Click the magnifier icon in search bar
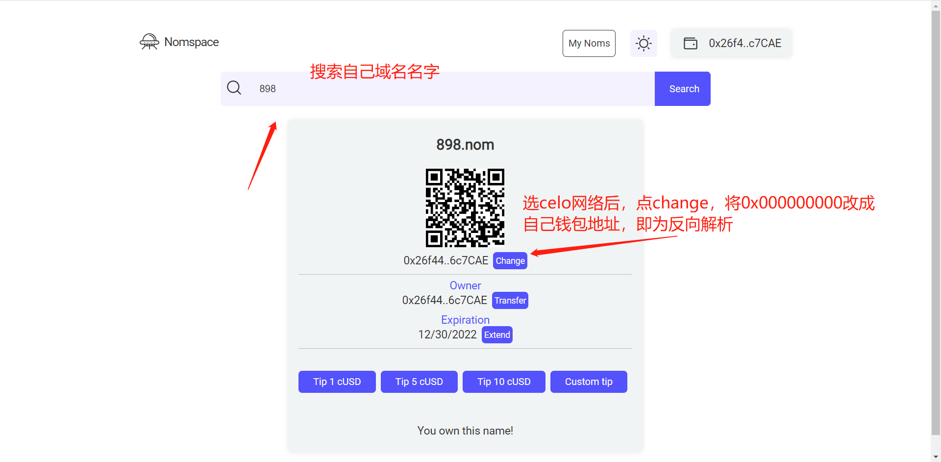 pyautogui.click(x=234, y=88)
